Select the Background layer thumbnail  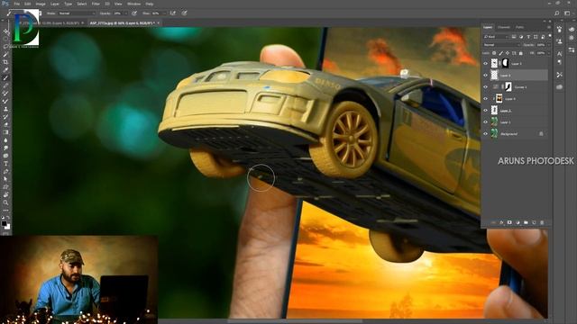pyautogui.click(x=494, y=134)
